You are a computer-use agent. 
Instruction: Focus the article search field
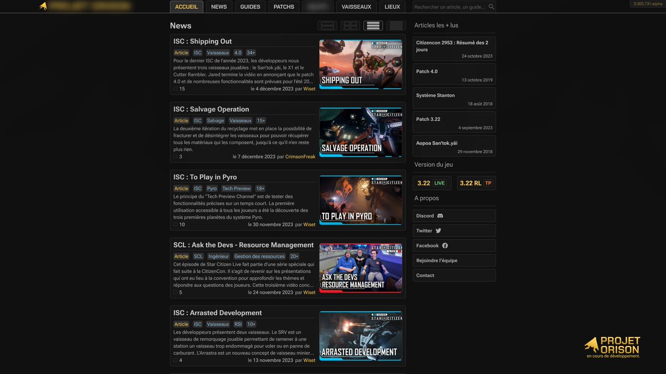tap(454, 7)
